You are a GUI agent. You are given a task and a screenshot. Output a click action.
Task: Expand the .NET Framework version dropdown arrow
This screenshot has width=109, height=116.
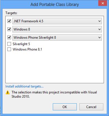click(99, 21)
